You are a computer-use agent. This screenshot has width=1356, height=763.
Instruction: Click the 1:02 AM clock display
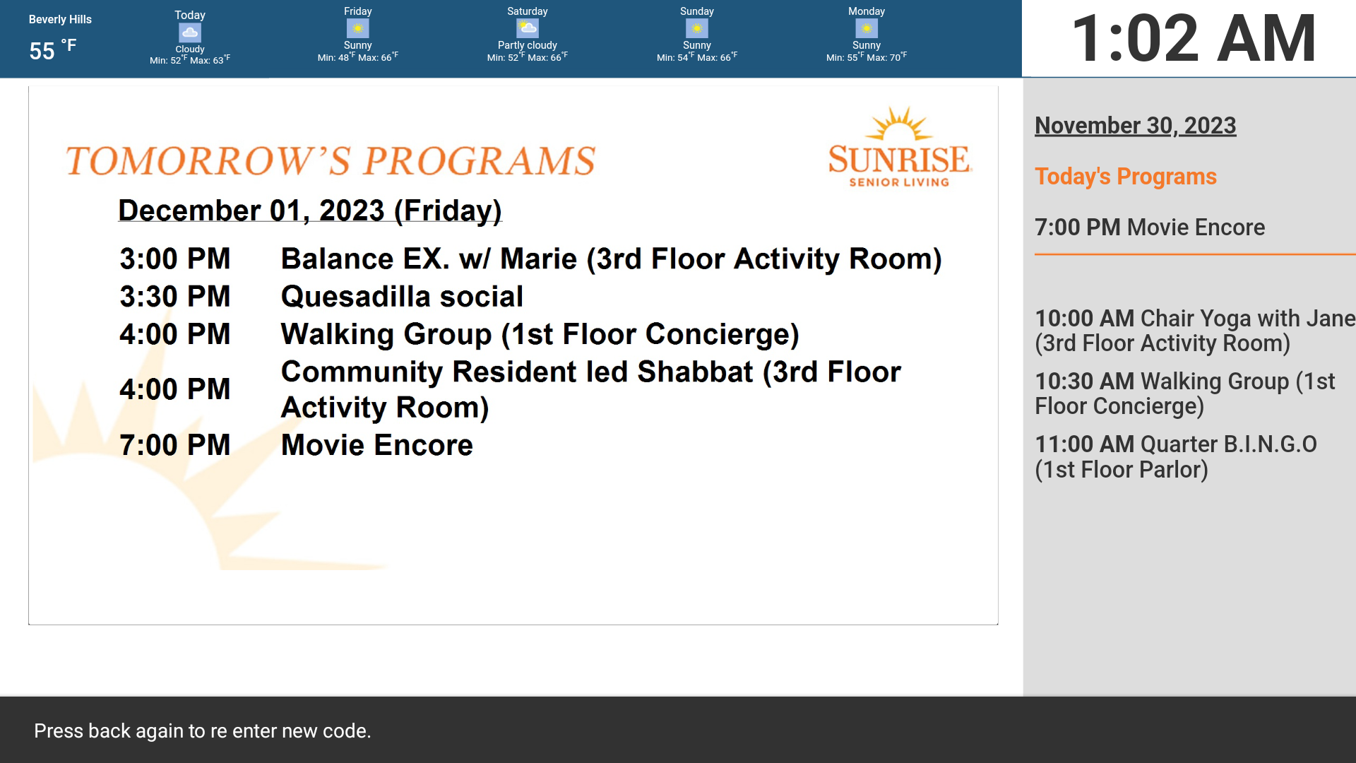1193,39
